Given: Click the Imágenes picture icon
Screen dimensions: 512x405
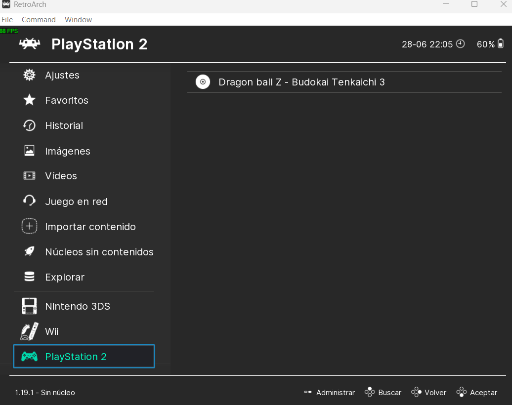Looking at the screenshot, I should tap(30, 151).
